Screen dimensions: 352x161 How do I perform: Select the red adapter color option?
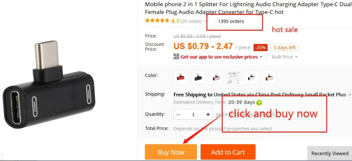181,77
